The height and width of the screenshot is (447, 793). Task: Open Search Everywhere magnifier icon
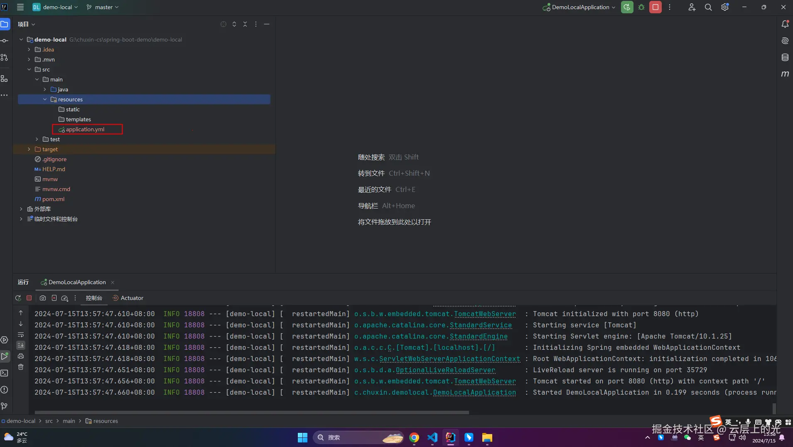(x=708, y=7)
